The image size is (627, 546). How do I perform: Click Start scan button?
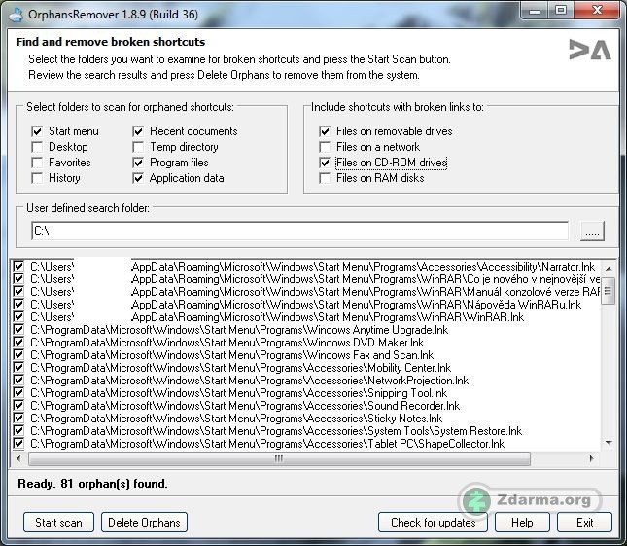58,523
